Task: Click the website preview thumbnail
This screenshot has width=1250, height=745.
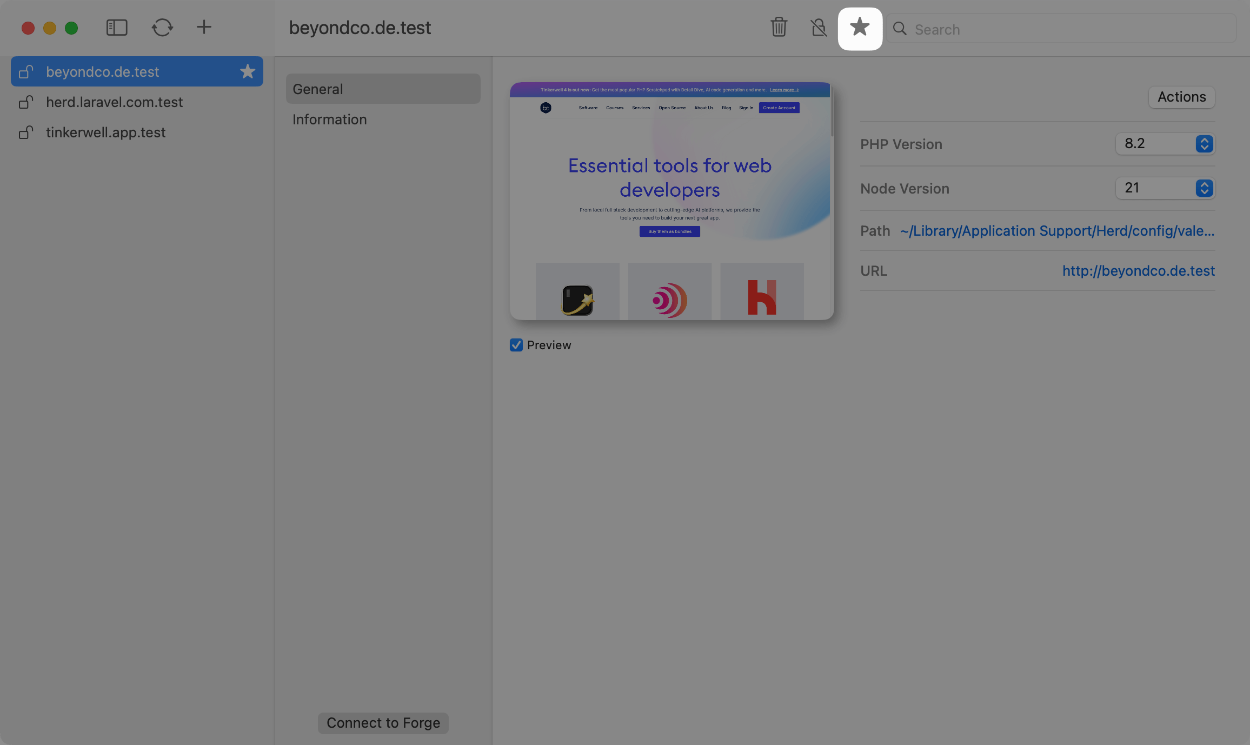Action: click(670, 201)
